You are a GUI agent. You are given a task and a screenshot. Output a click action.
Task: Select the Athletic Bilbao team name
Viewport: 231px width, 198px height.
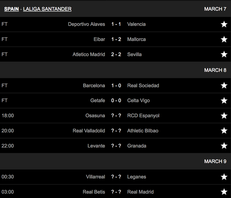point(143,131)
